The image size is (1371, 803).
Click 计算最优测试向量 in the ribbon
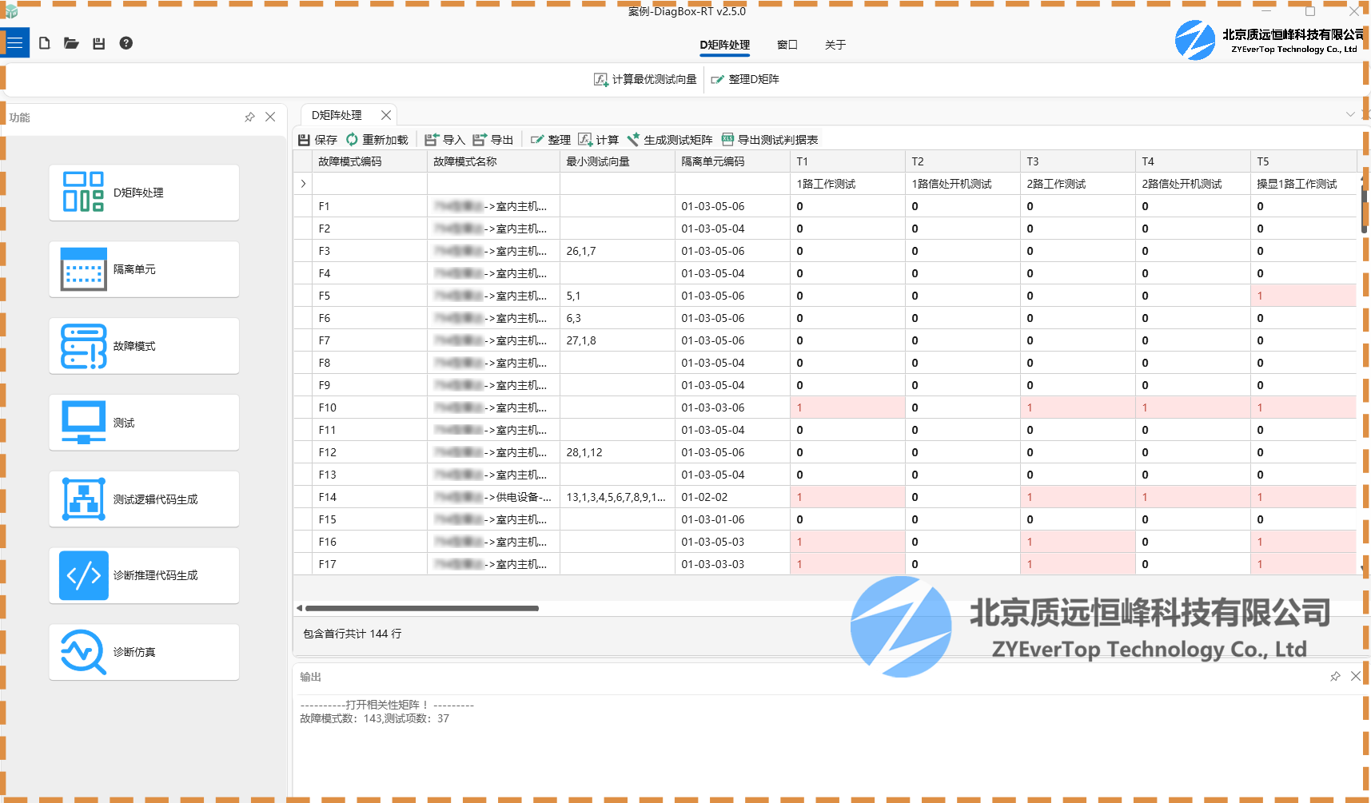click(x=645, y=79)
